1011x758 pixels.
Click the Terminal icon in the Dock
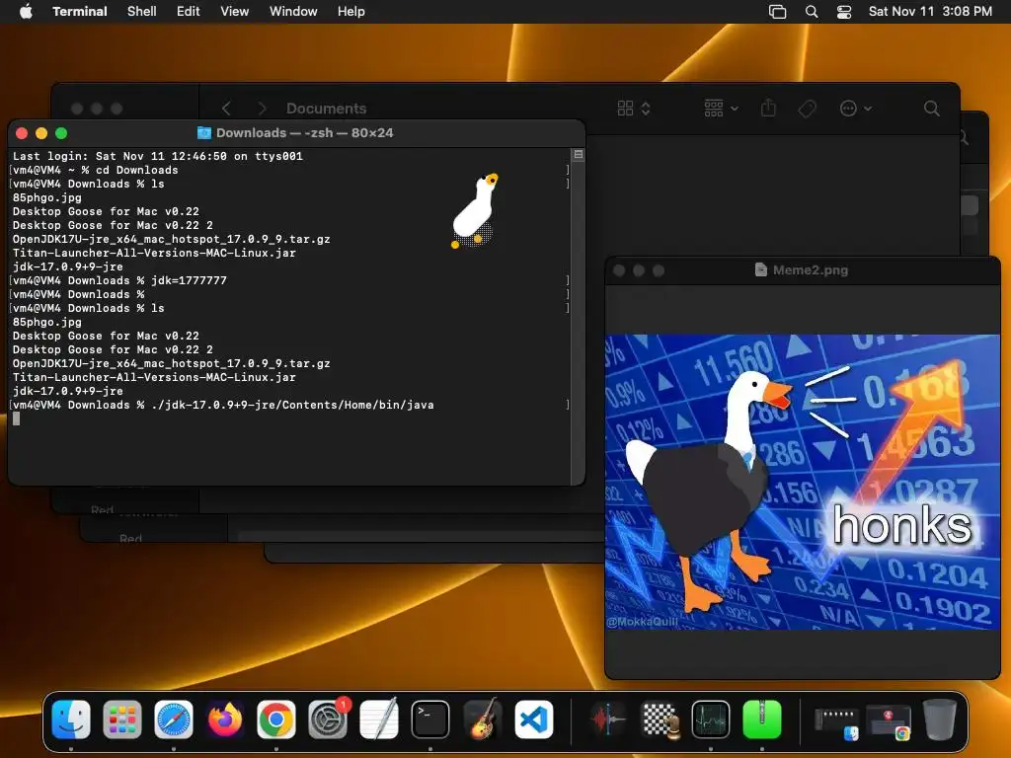[430, 720]
